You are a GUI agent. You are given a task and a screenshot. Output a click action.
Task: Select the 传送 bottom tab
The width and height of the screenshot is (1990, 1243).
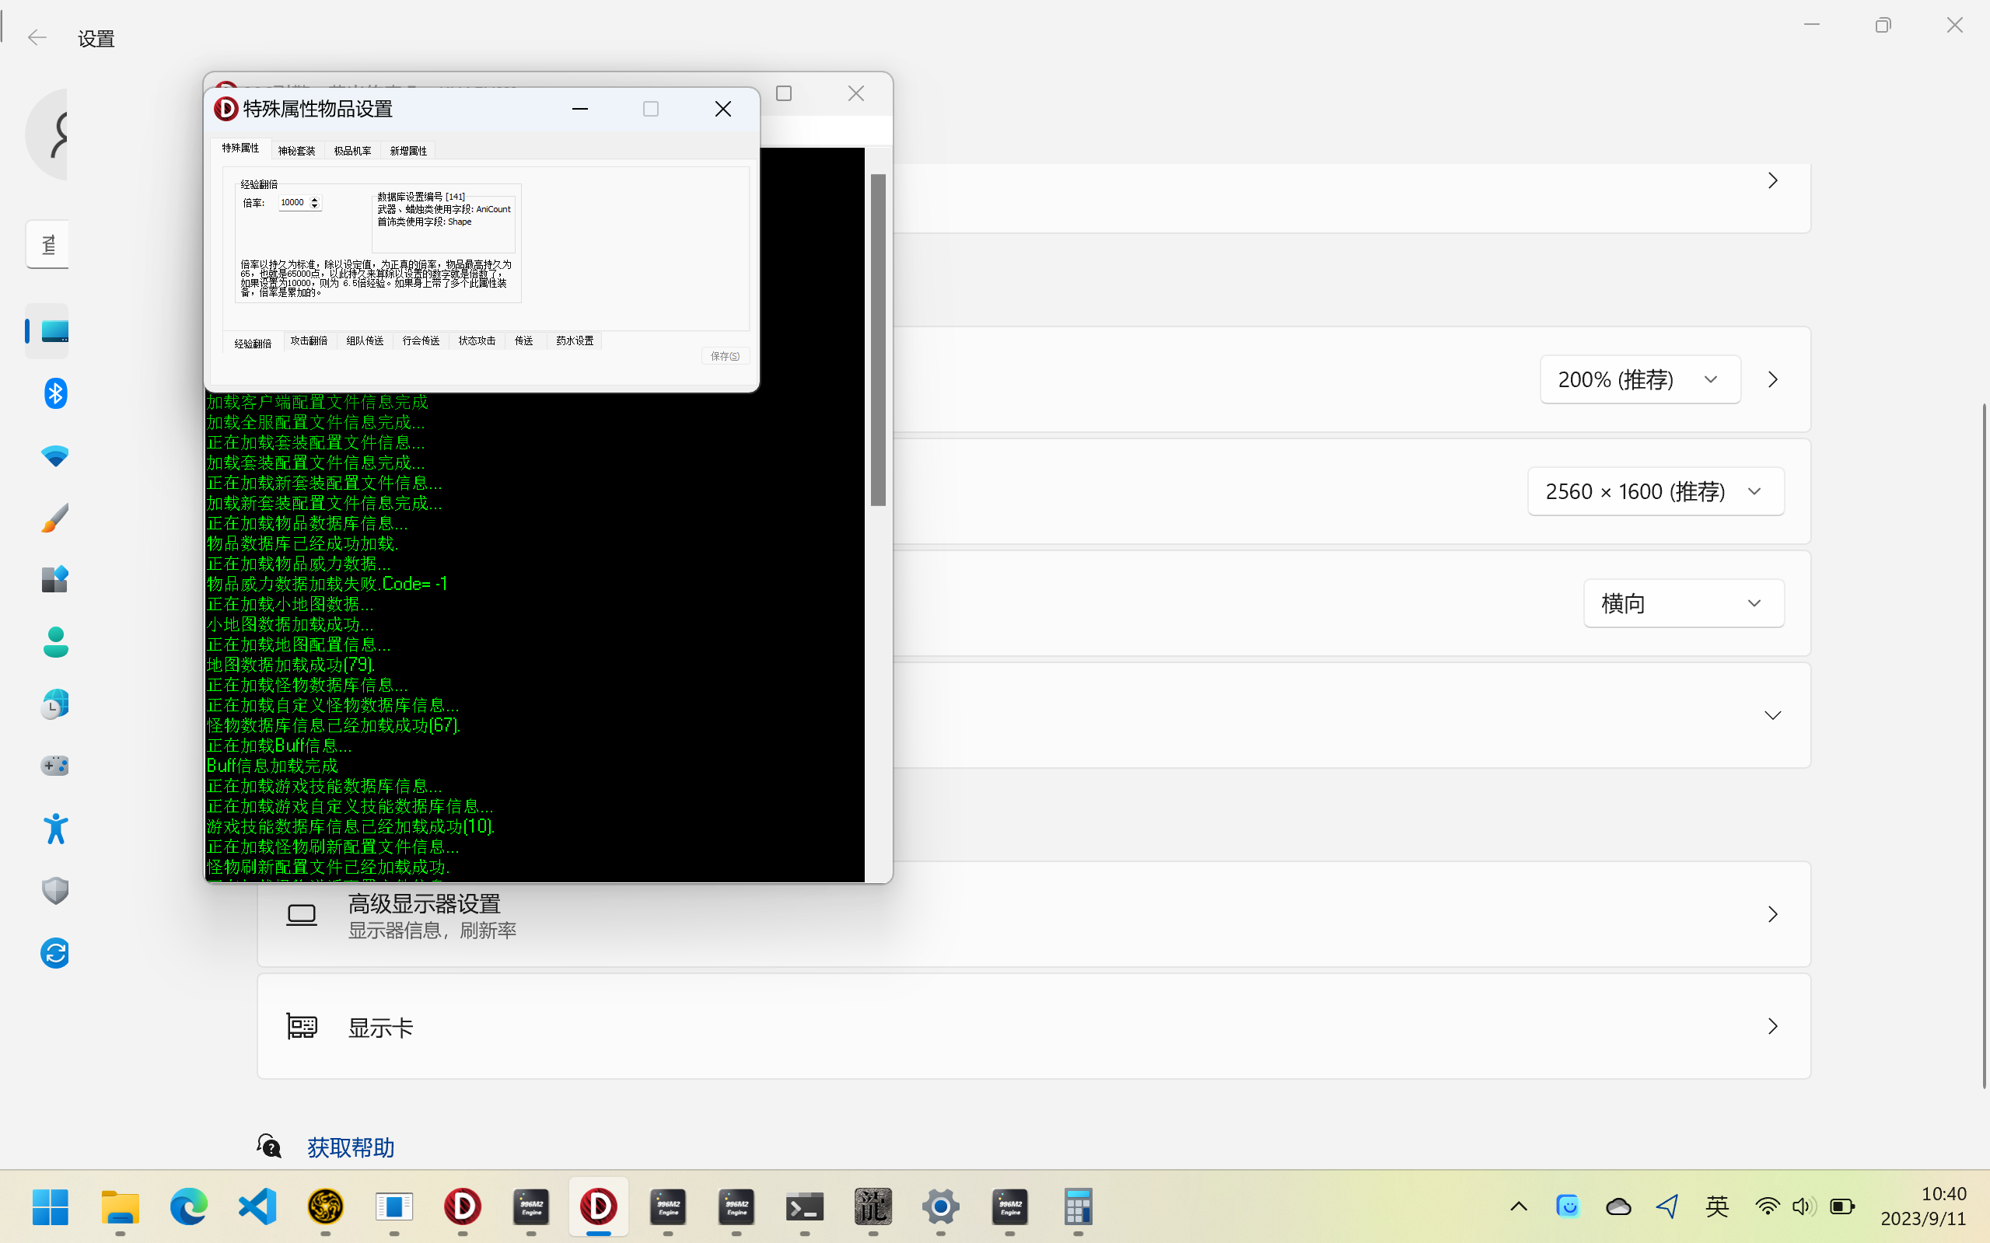point(524,340)
